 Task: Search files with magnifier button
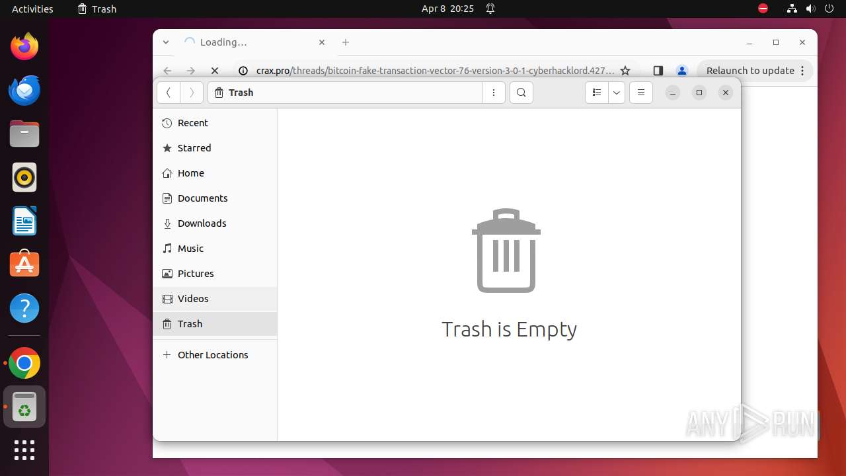coord(521,93)
